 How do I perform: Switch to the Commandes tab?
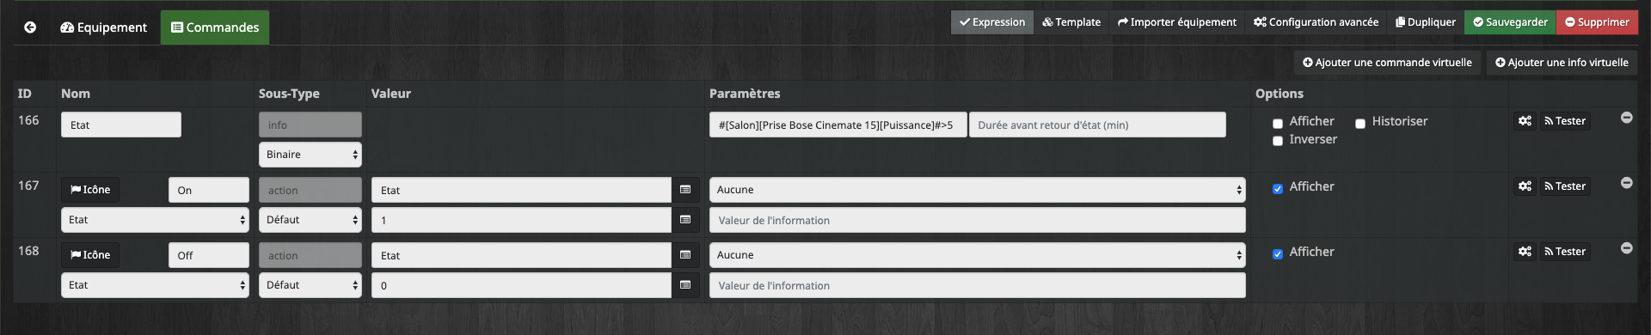tap(215, 27)
